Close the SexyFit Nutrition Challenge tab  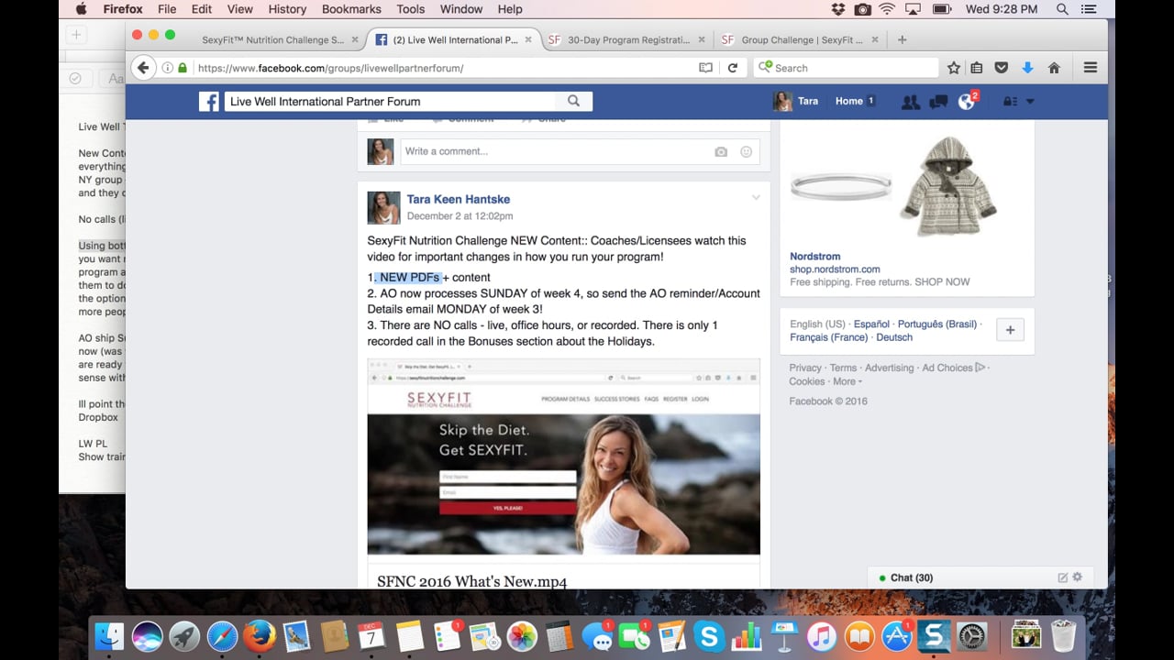tap(355, 39)
